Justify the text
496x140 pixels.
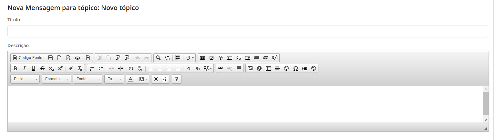click(178, 68)
